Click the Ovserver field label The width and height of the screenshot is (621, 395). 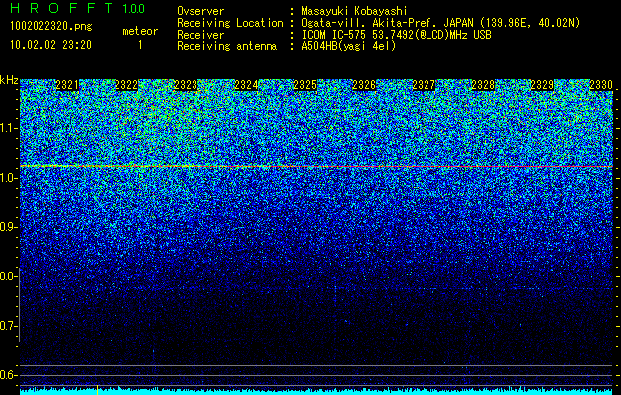[200, 11]
